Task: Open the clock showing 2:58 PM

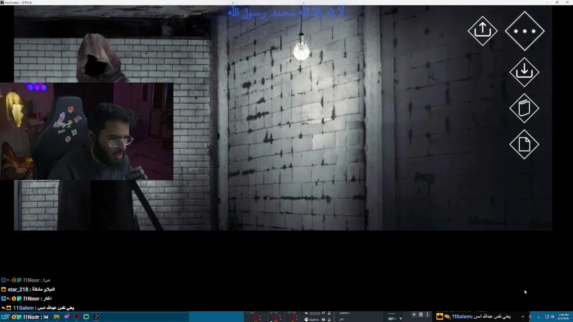Action: tap(564, 317)
